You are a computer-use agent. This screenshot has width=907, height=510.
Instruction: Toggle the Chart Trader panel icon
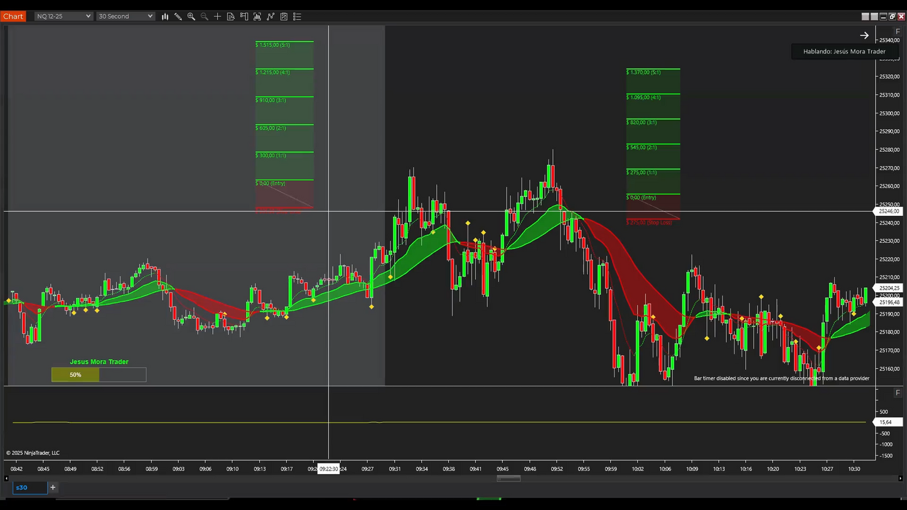click(244, 16)
